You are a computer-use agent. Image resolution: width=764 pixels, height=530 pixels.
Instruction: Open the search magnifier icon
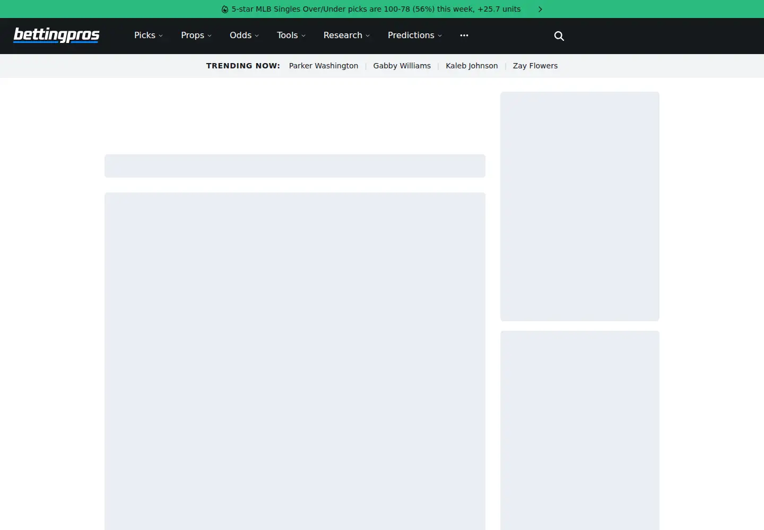point(559,36)
